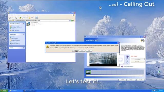Open the Windows Start menu
This screenshot has height=92, width=164.
pos(4,91)
